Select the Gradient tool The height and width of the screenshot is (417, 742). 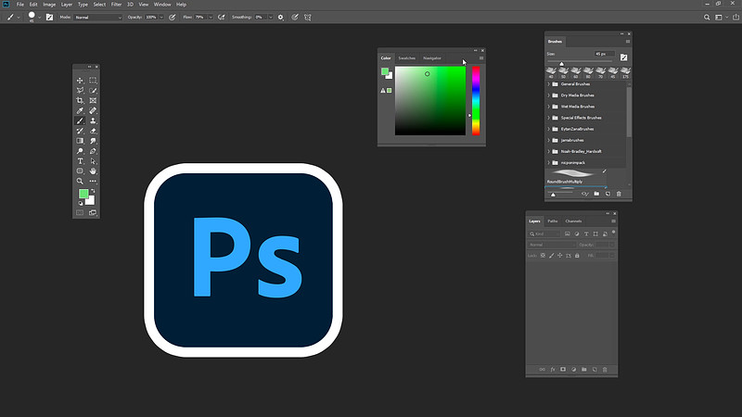pyautogui.click(x=80, y=141)
